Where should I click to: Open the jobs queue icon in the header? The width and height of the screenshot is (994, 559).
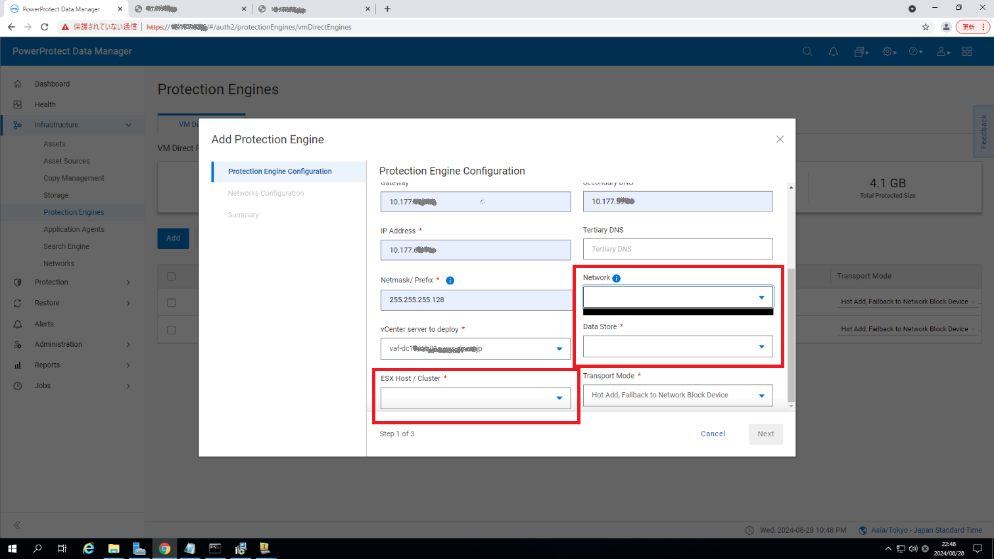coord(860,51)
